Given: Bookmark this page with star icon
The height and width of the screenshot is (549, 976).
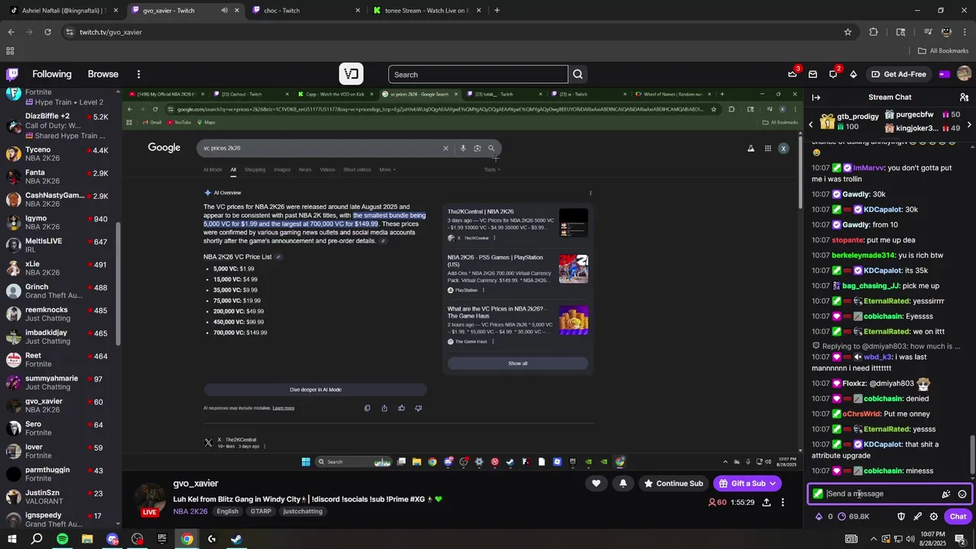Looking at the screenshot, I should (x=847, y=32).
